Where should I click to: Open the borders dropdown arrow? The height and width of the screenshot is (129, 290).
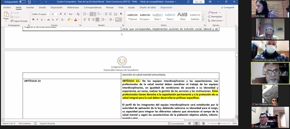121,19
